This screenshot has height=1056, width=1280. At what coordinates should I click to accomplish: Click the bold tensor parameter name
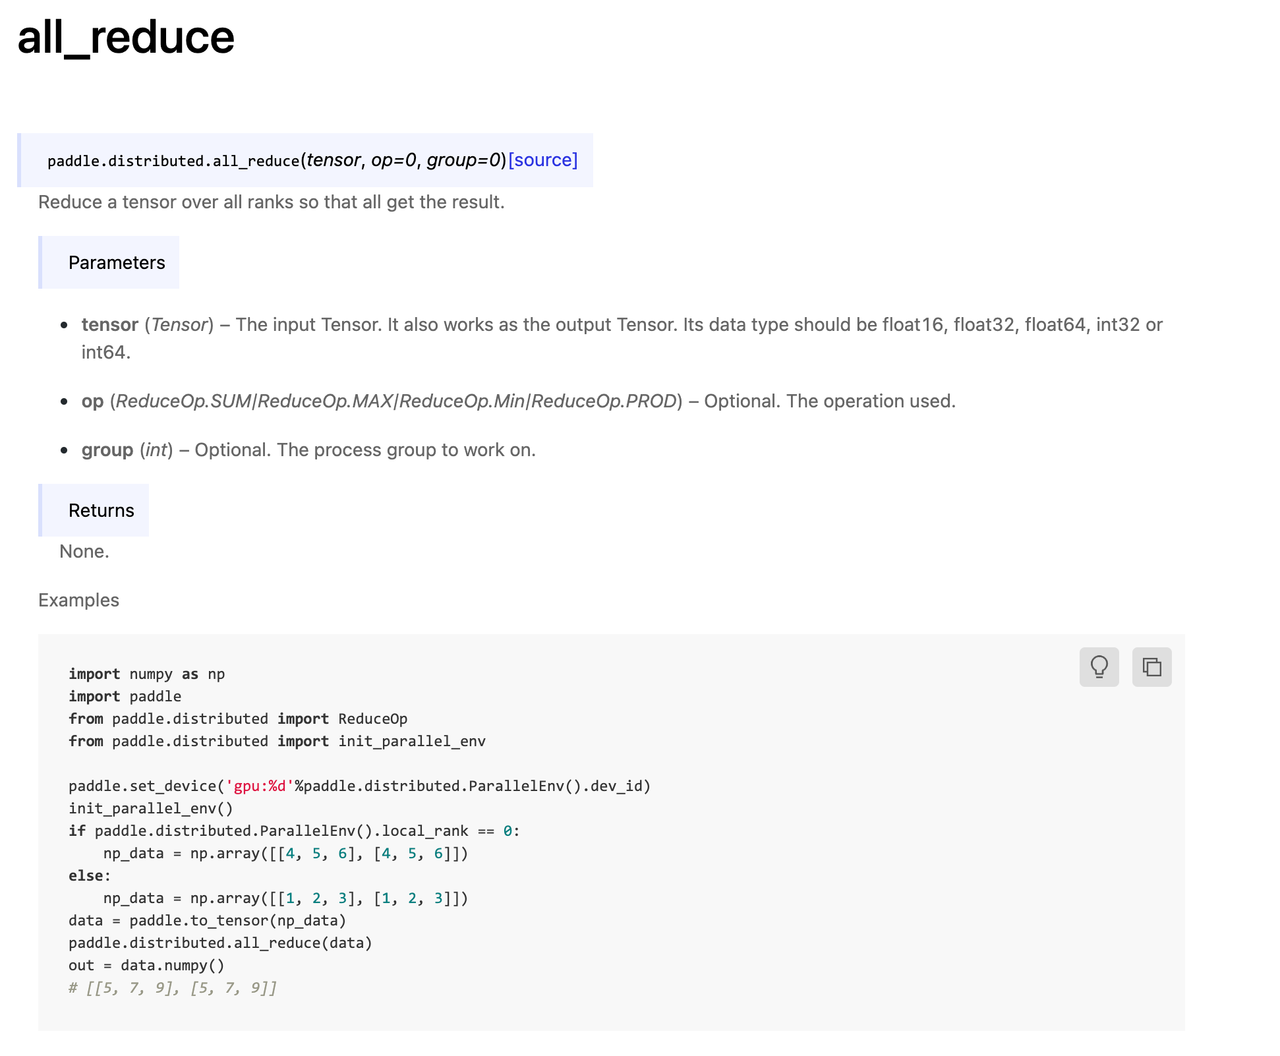tap(109, 324)
